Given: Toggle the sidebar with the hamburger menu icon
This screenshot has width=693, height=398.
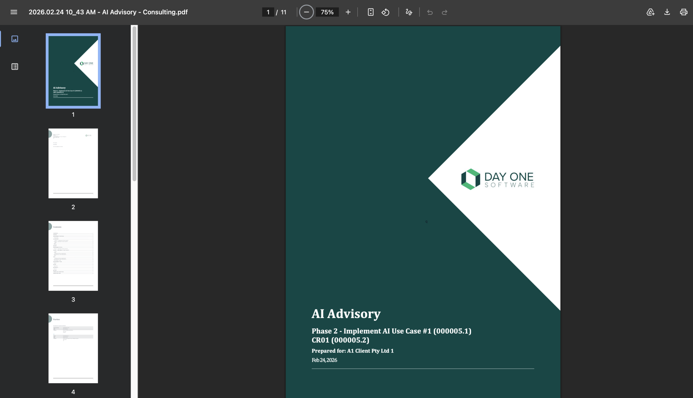Looking at the screenshot, I should (14, 12).
